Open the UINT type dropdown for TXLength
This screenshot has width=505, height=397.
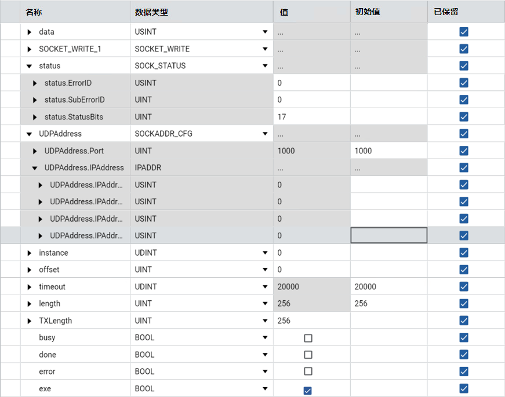265,320
